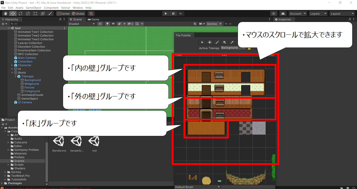The height and width of the screenshot is (189, 357).
Task: Expand the Character object
Action: coord(12,65)
